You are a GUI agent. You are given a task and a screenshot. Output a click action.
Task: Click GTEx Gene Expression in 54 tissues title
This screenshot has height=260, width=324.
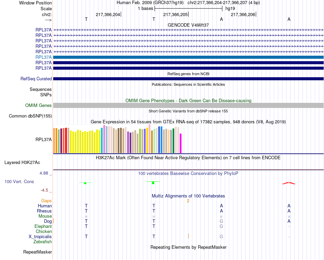tap(188, 122)
